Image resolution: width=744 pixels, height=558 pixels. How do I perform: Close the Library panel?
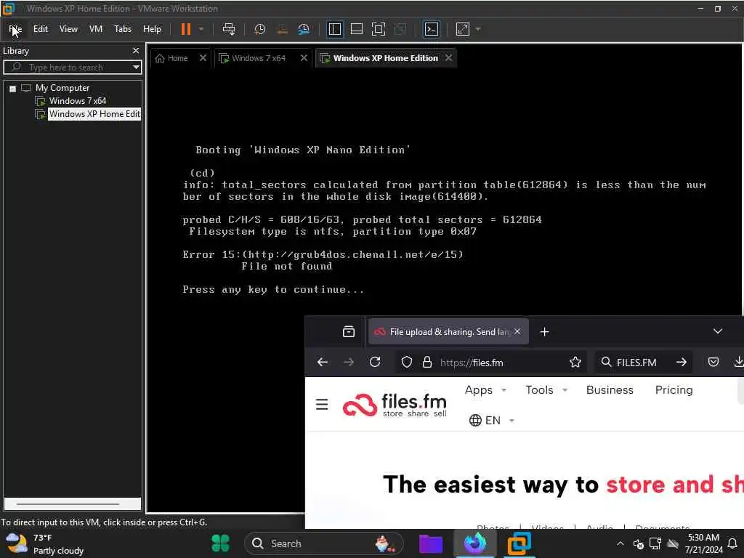[x=136, y=50]
